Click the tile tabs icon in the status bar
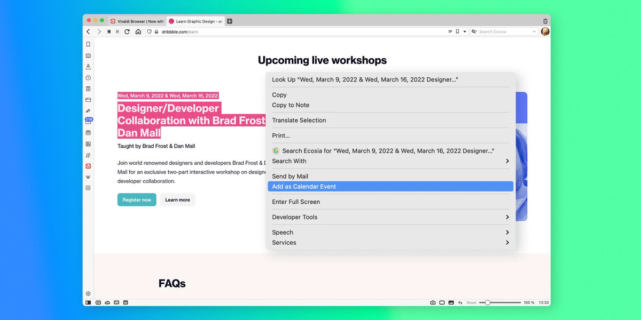The height and width of the screenshot is (320, 641). coord(442,302)
